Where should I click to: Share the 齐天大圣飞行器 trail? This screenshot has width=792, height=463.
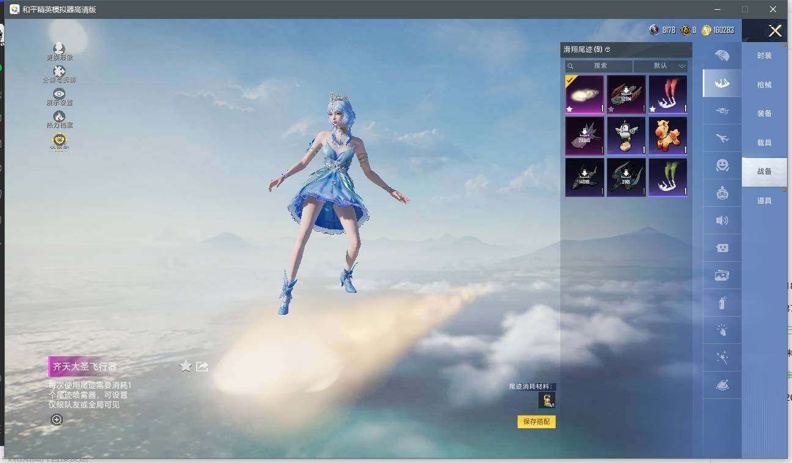[202, 366]
